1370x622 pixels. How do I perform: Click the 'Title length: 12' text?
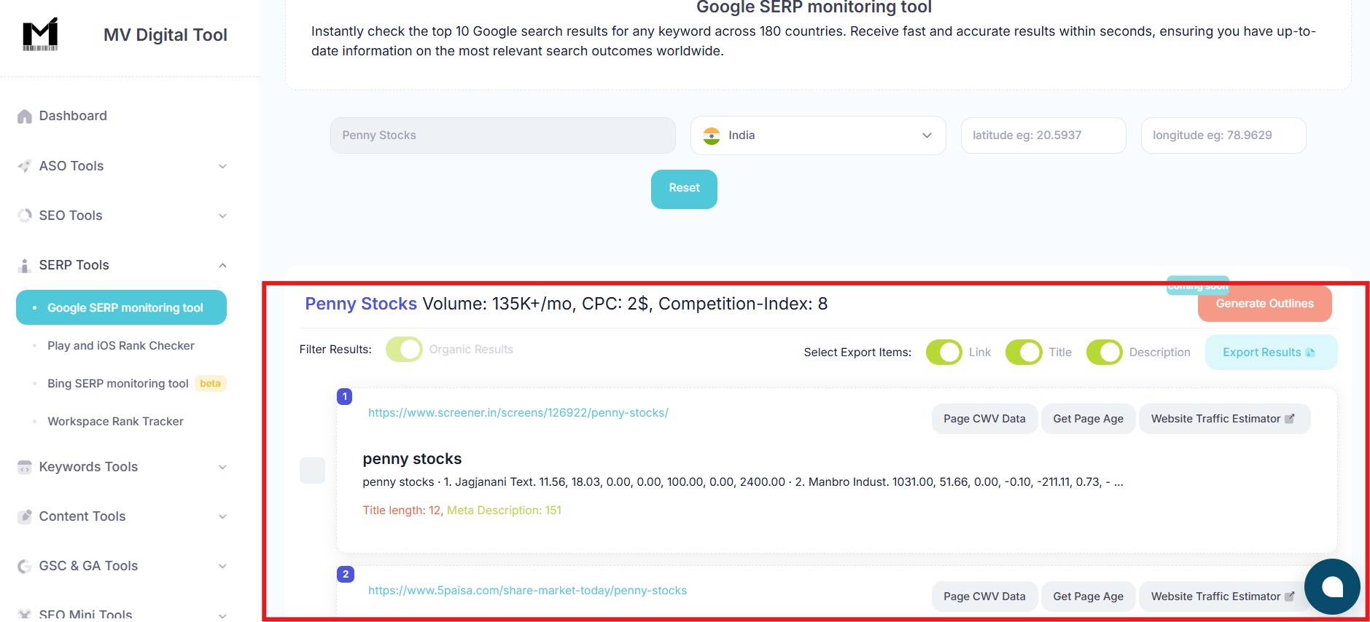click(402, 511)
